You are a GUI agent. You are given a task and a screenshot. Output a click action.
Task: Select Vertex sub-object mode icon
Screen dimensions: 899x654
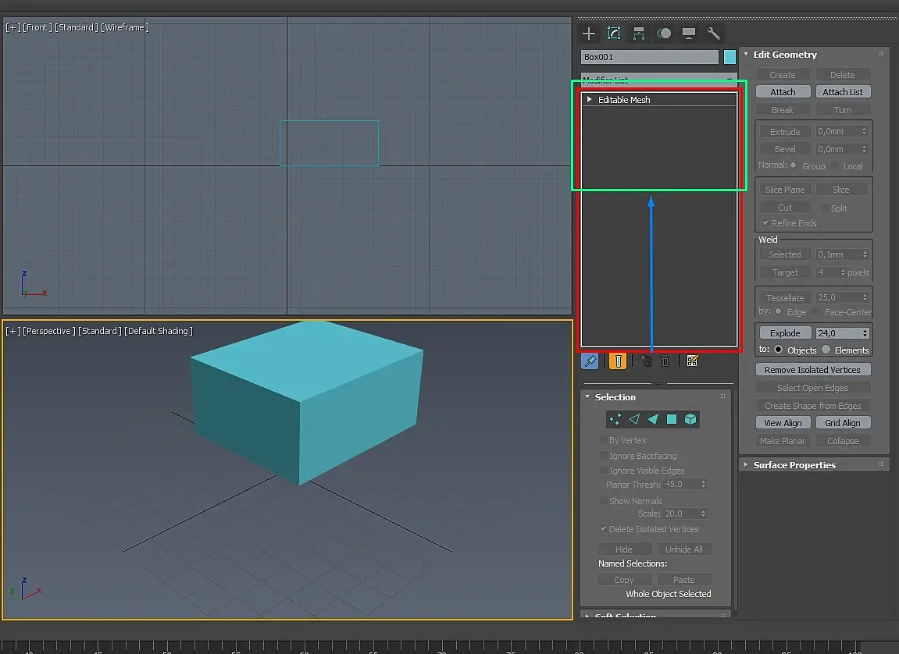(x=615, y=419)
